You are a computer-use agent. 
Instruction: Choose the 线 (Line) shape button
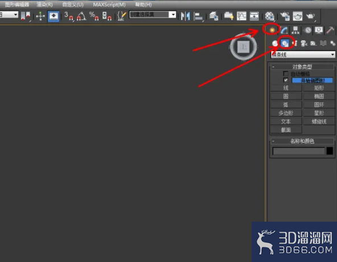(x=286, y=88)
